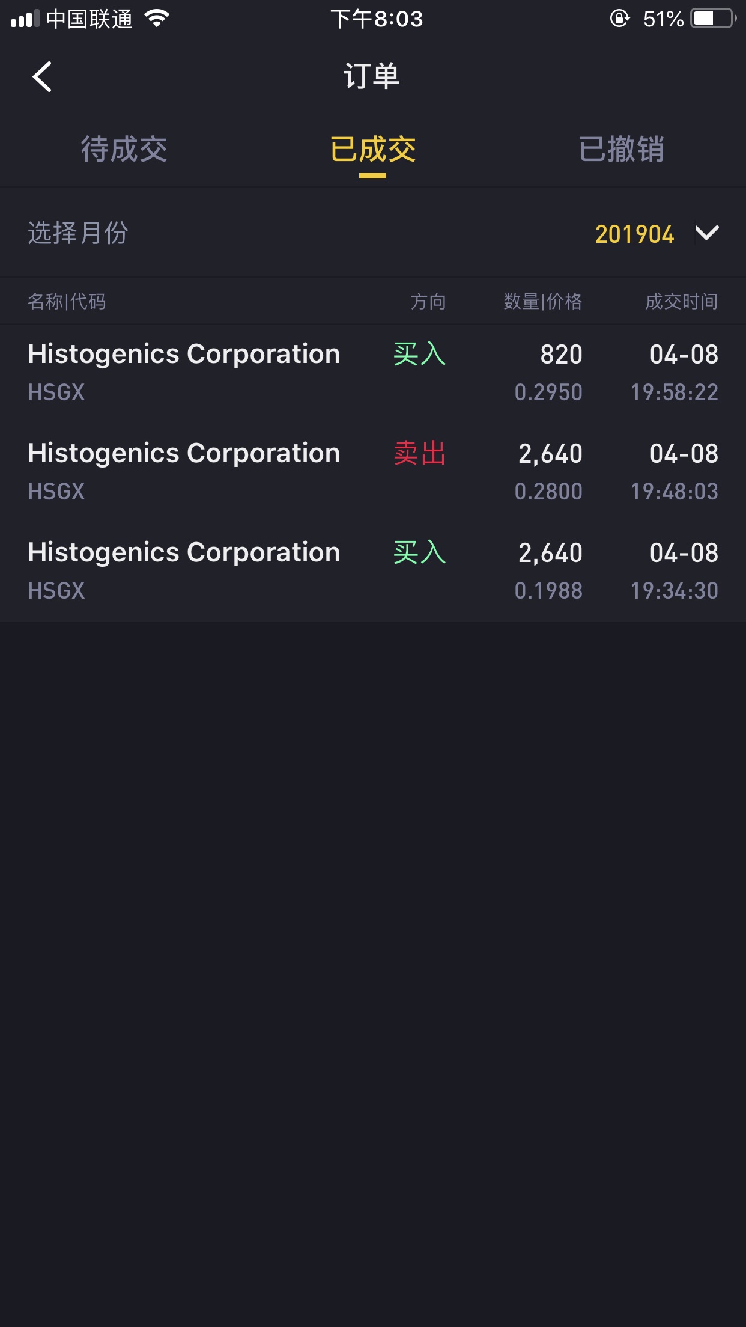
Task: Tap the back arrow icon
Action: [42, 77]
